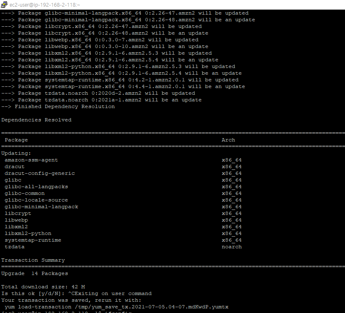Click the amazon-ssm-agent package name
This screenshot has height=313, width=345.
click(x=31, y=160)
